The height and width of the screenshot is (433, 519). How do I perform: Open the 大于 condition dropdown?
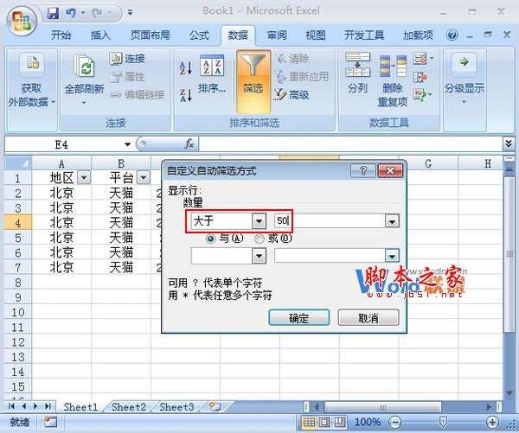[x=259, y=221]
